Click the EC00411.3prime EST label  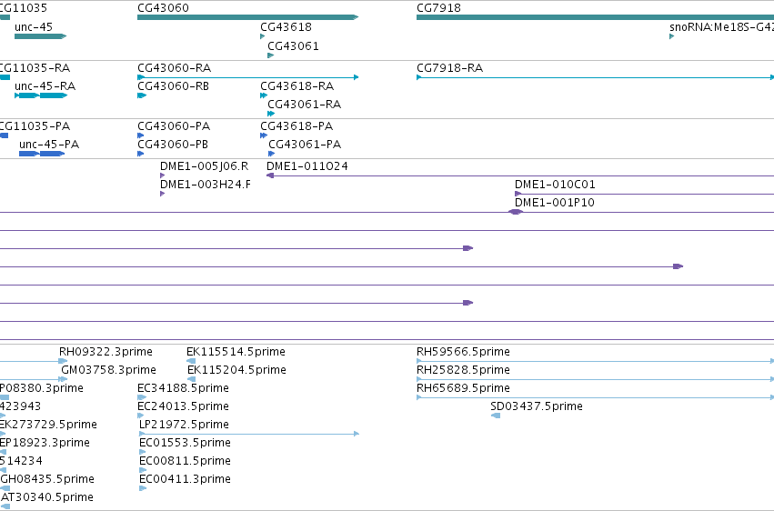point(186,479)
